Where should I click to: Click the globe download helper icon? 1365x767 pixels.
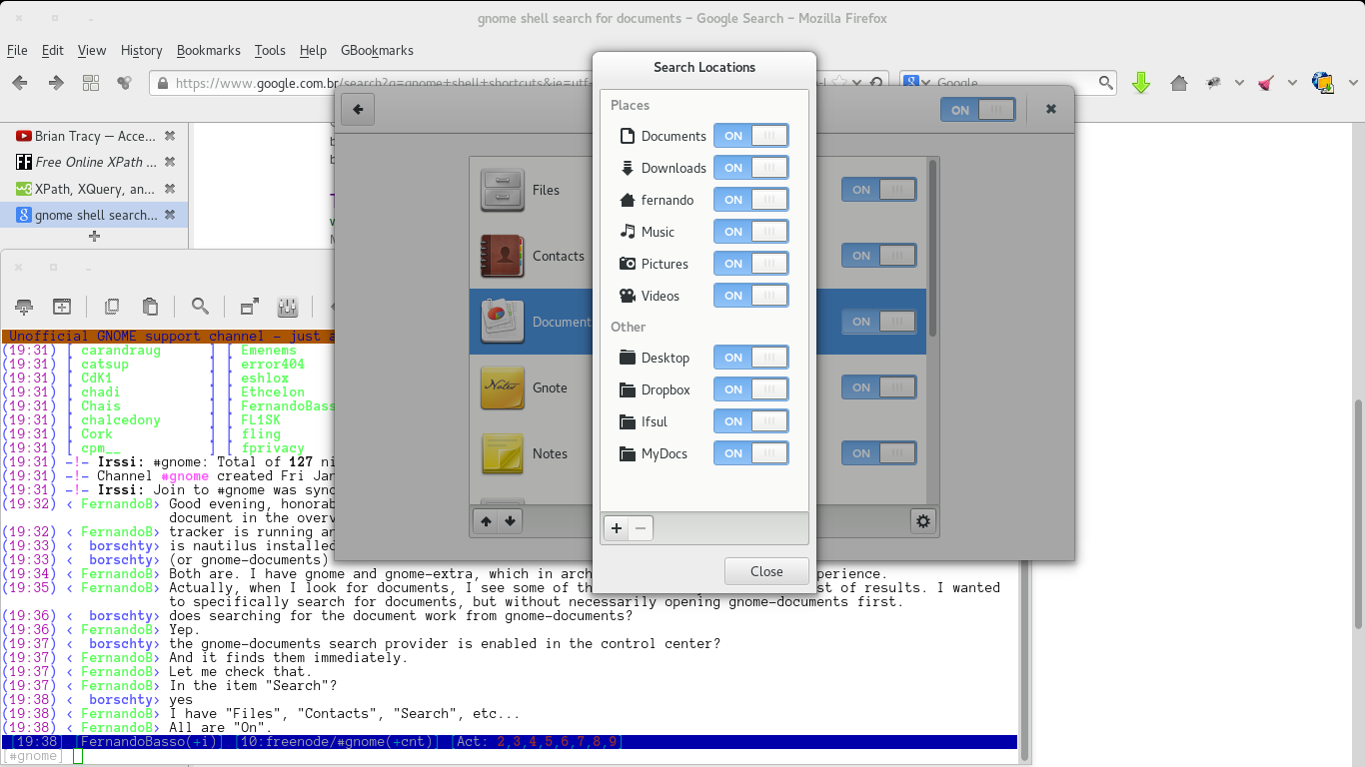(1322, 83)
